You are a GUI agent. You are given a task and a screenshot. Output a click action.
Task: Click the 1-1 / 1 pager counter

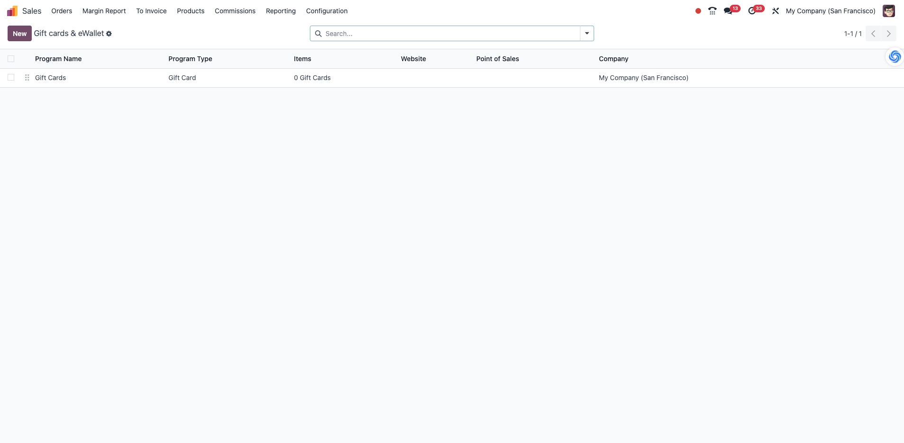(853, 34)
